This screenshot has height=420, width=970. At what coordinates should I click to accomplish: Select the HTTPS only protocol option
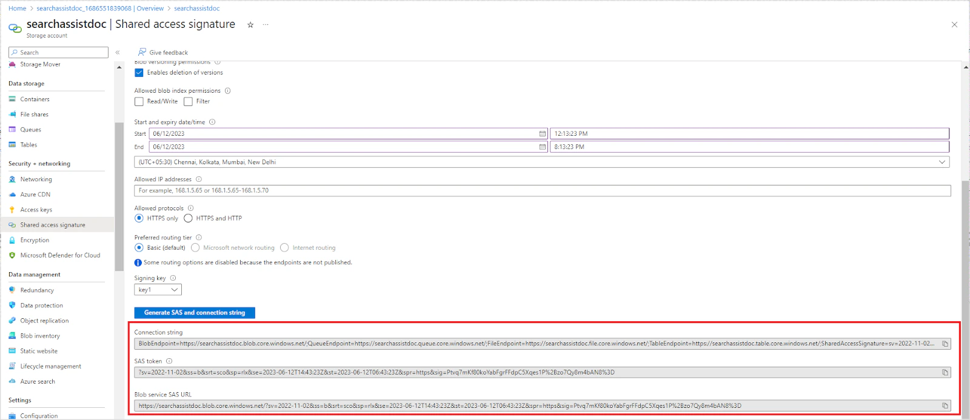click(x=139, y=218)
